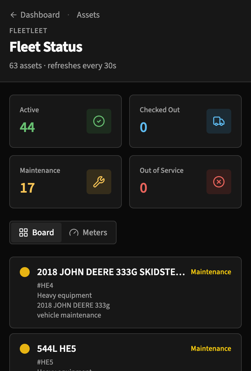Click the '2018 JOHN DEERE 333g' model line

tap(74, 305)
